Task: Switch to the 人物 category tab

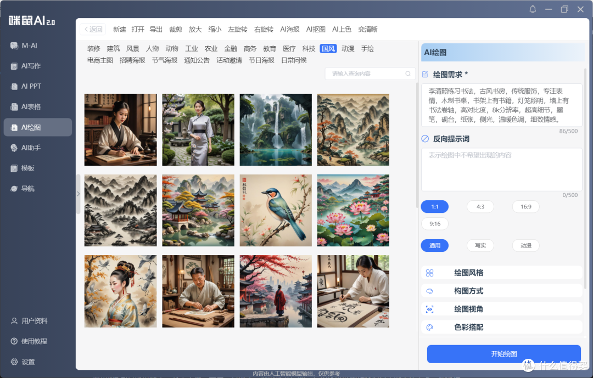Action: point(153,49)
